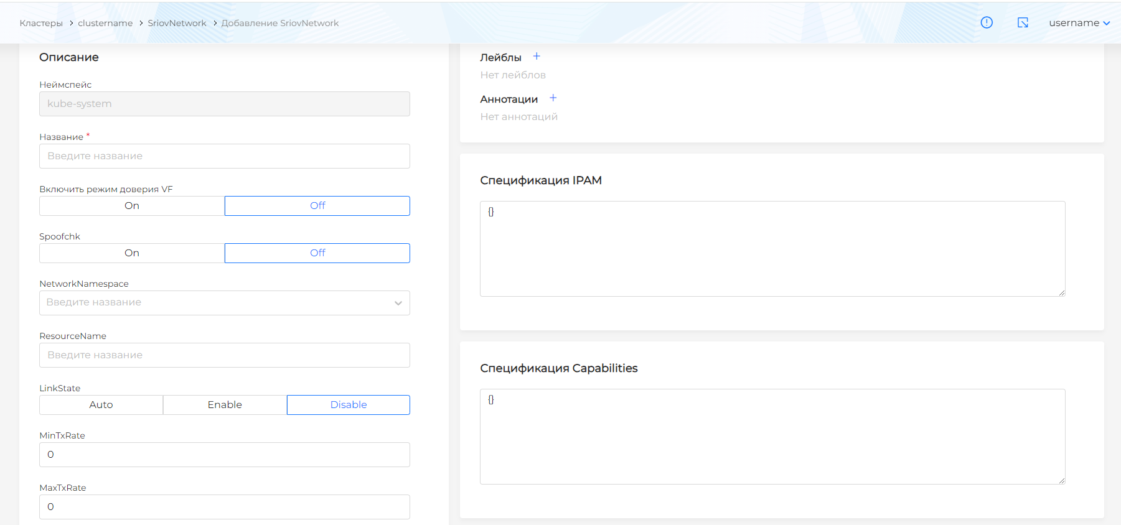Turn on VF trust mode

tap(132, 206)
